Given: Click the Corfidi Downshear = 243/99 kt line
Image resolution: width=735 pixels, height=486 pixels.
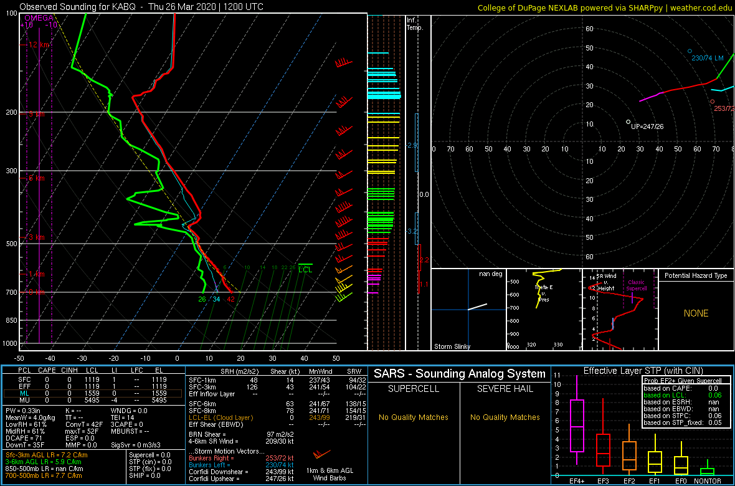Looking at the screenshot, I should [241, 472].
